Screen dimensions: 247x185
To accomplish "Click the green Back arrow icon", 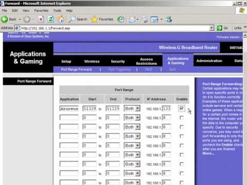I will point(5,19).
